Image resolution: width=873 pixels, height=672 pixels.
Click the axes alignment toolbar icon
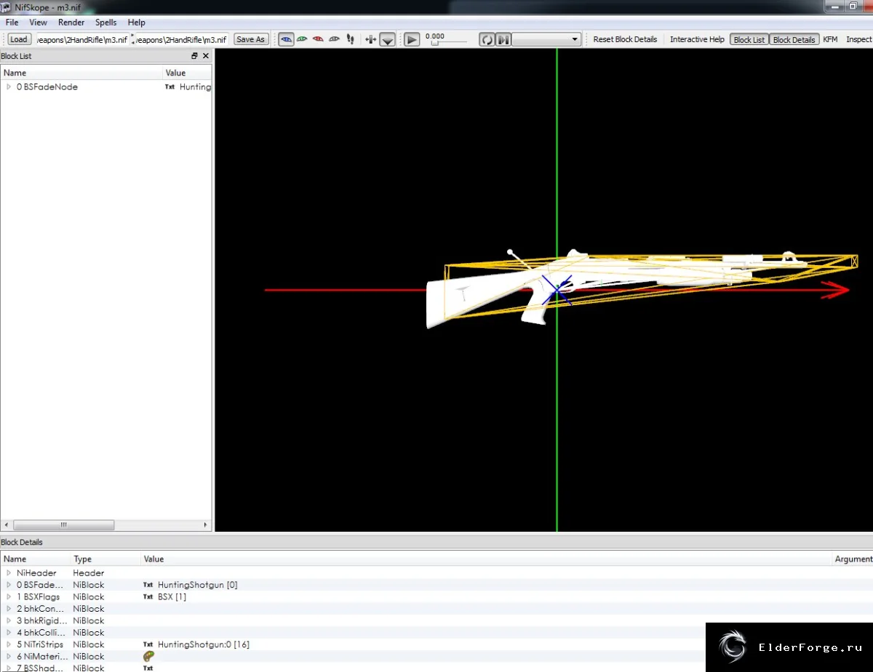tap(371, 39)
